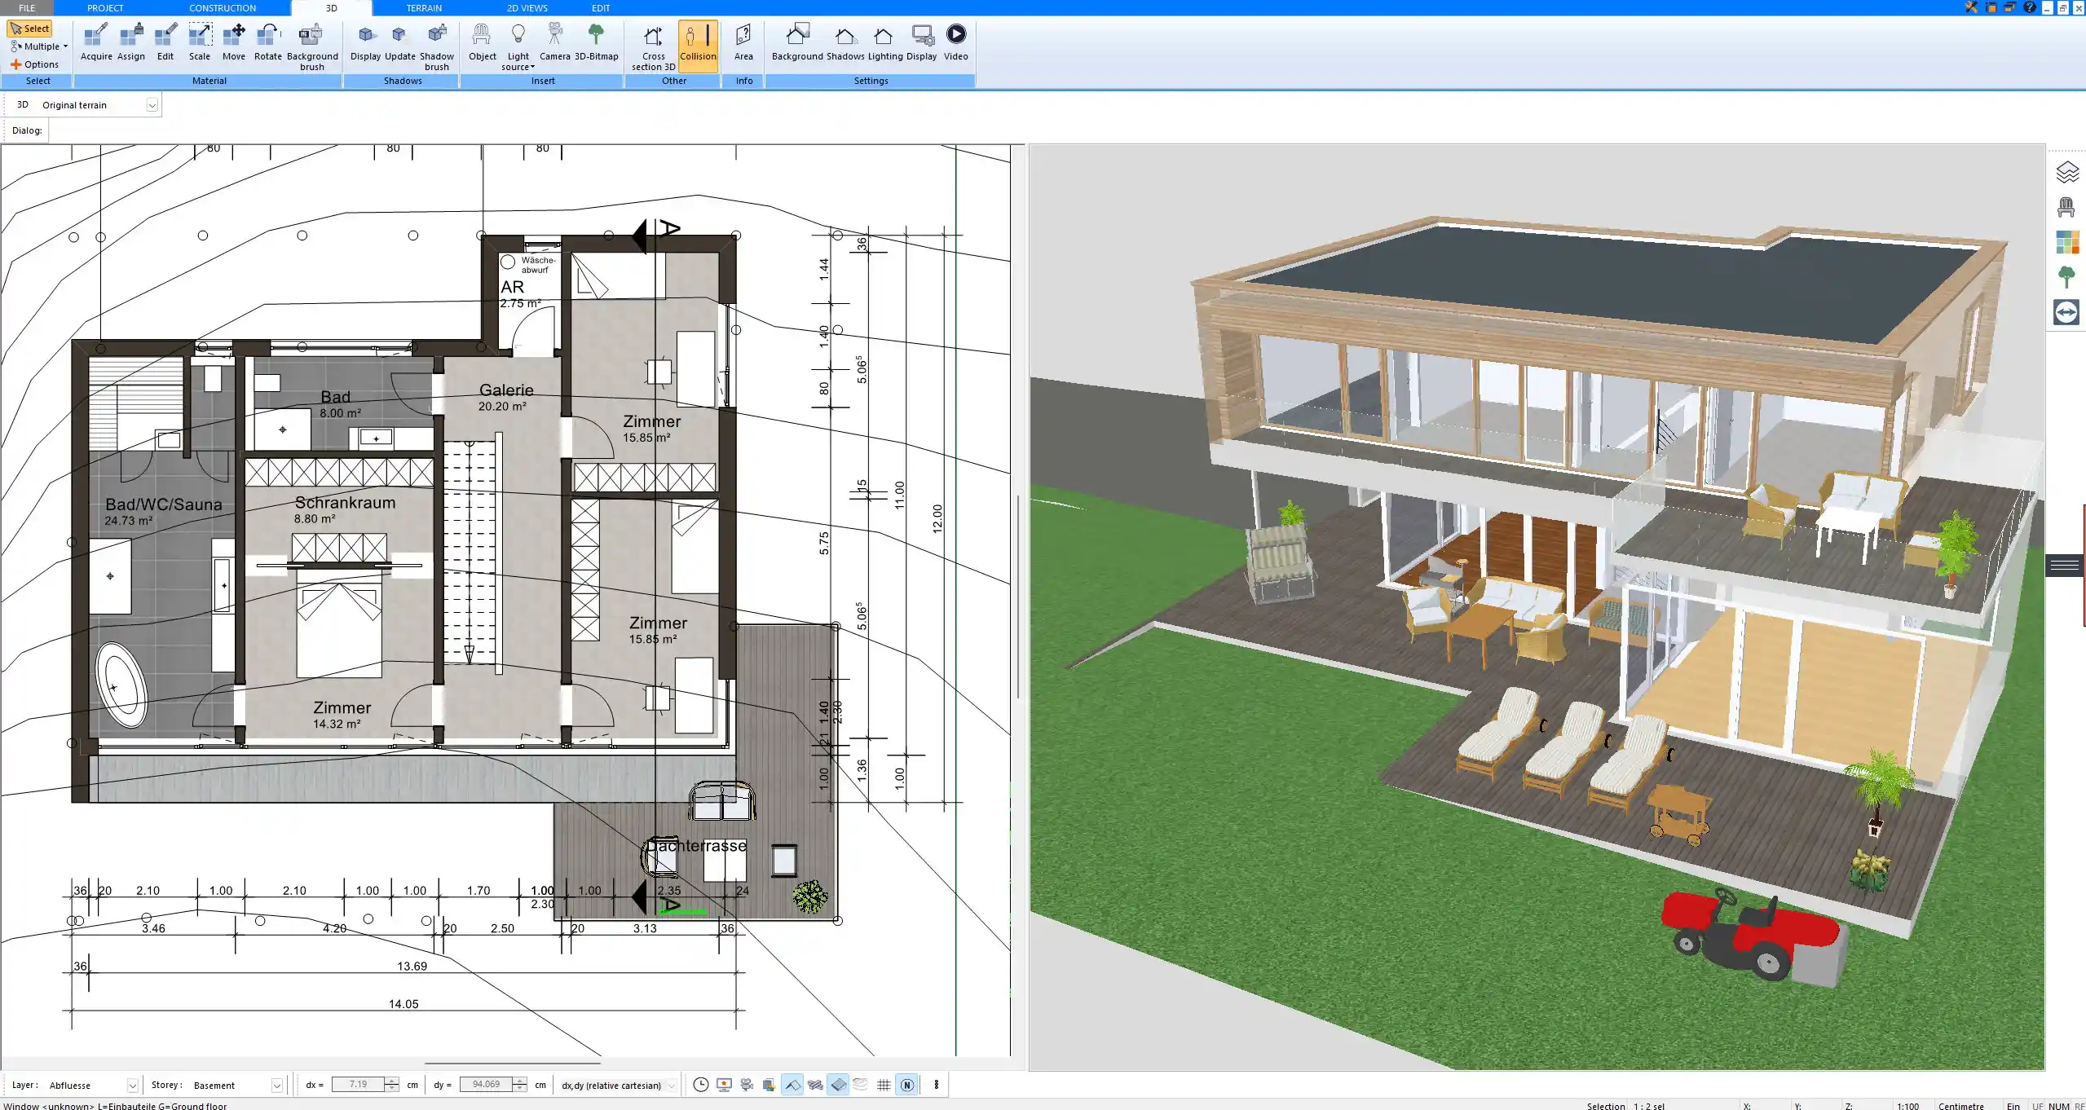Open the bottom toolbar overflow dots

click(x=936, y=1085)
